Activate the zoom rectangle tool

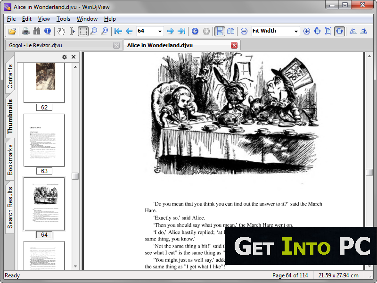pos(104,31)
